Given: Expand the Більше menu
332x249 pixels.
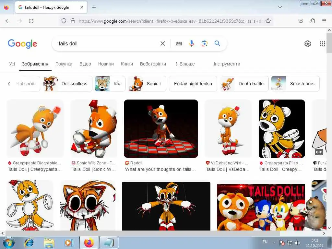Looking at the screenshot, I should (185, 64).
